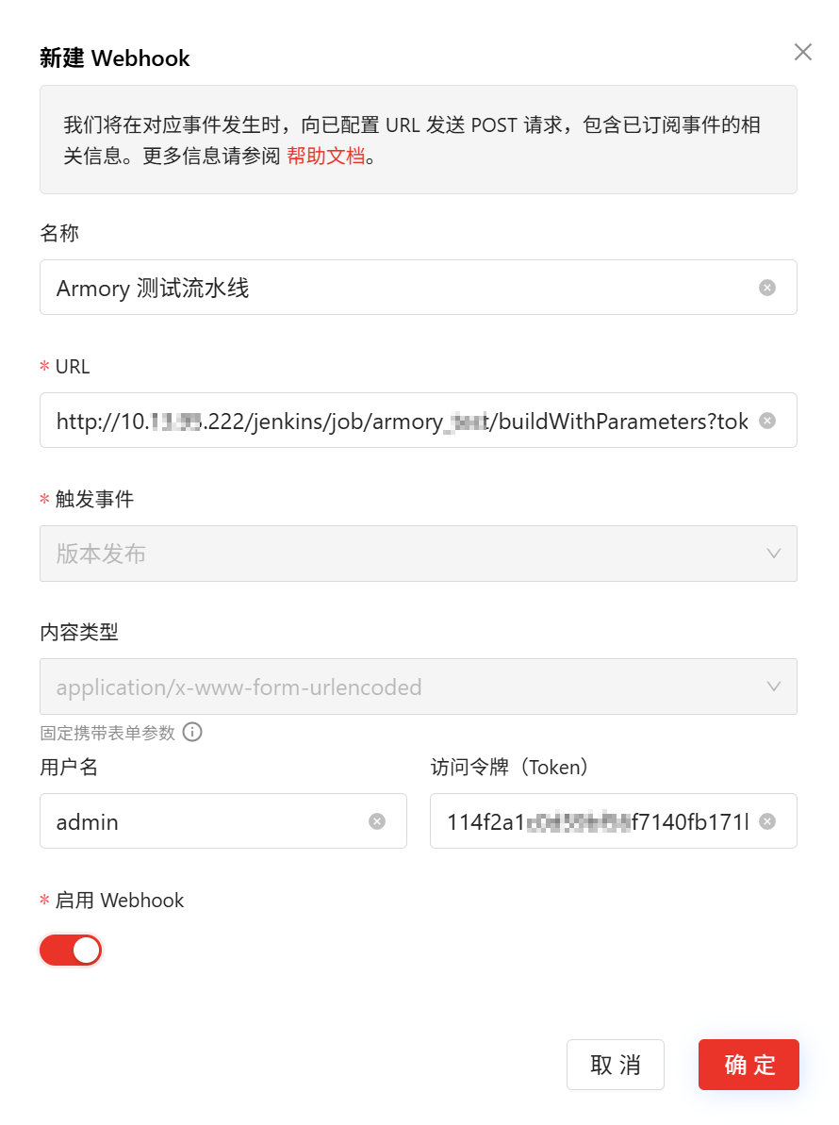Click the chevron arrow of content type select
Viewport: 839px width, 1125px height.
773,687
